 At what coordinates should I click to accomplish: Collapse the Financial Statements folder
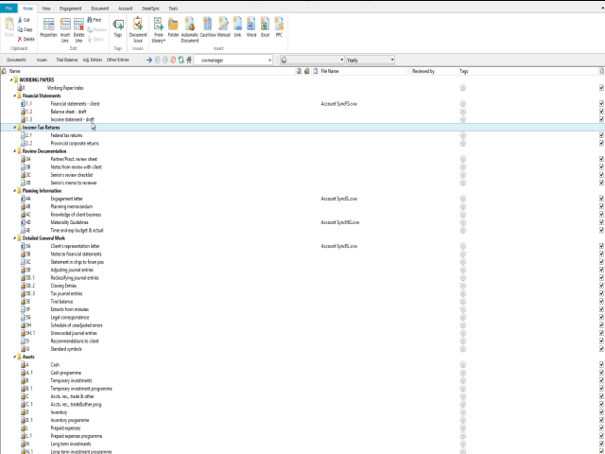tap(15, 96)
